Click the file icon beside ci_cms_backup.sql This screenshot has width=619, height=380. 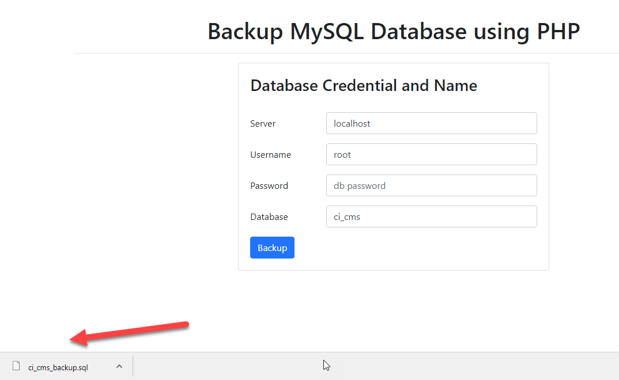click(16, 366)
